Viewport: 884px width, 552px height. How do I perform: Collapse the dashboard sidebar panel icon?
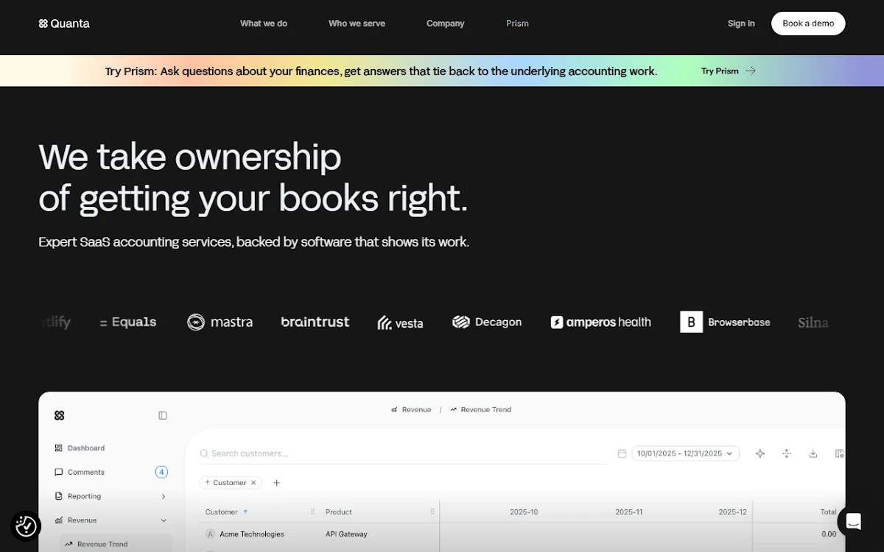pyautogui.click(x=163, y=415)
